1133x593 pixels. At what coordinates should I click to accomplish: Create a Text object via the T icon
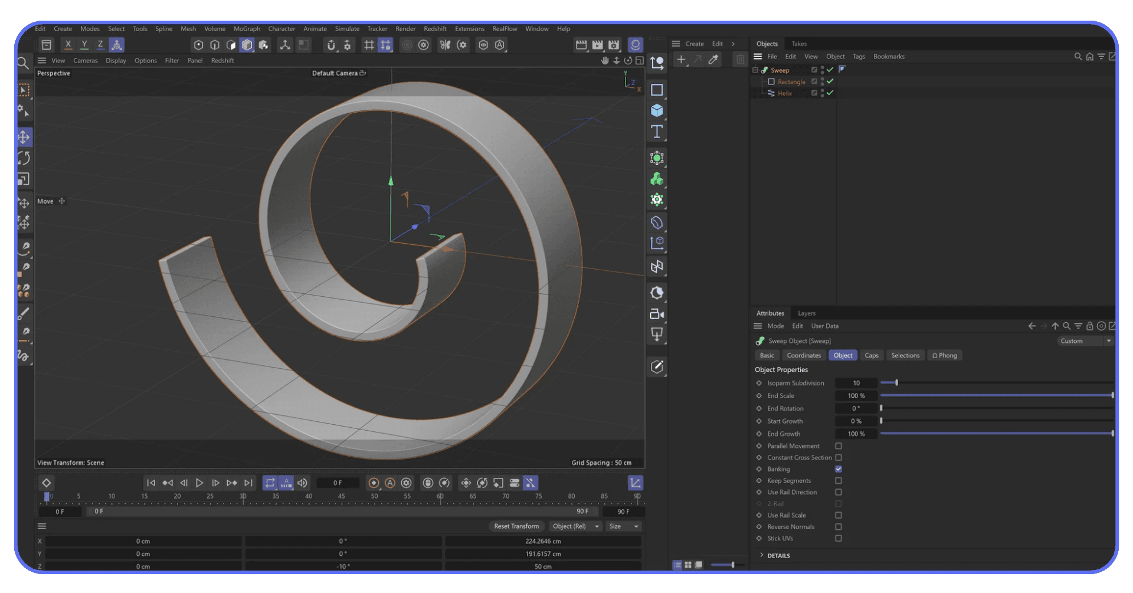[657, 132]
